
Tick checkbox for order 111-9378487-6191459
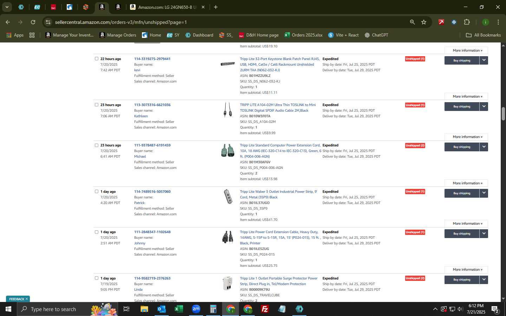pyautogui.click(x=97, y=145)
